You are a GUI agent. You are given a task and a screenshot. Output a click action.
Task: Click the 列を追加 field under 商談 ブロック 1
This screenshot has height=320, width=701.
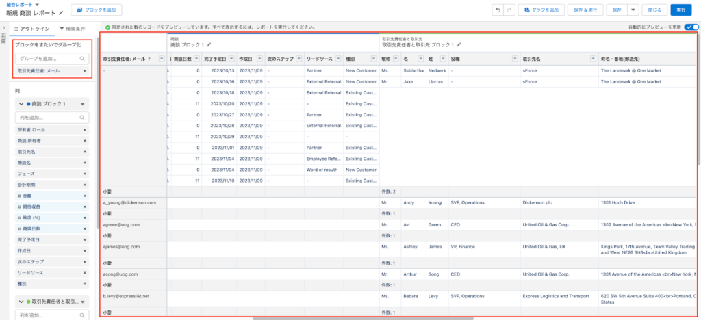pyautogui.click(x=52, y=118)
